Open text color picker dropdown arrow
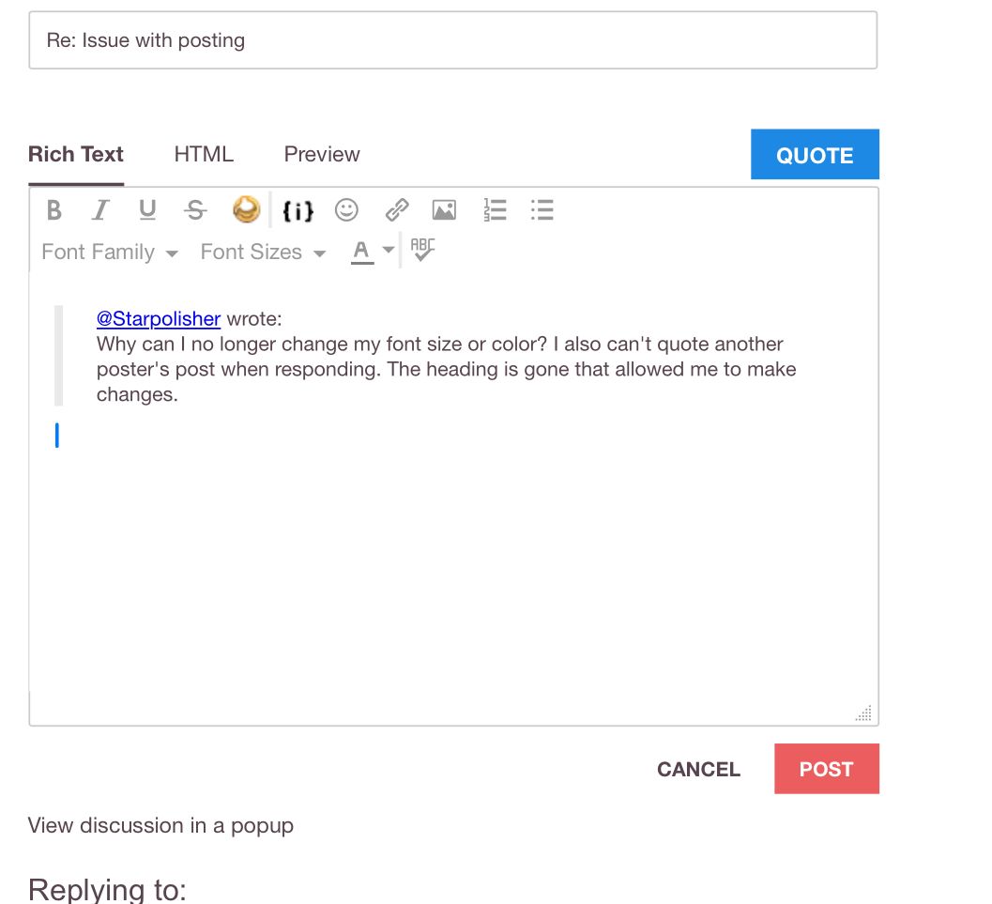Screen dimensions: 992x904 pyautogui.click(x=389, y=252)
